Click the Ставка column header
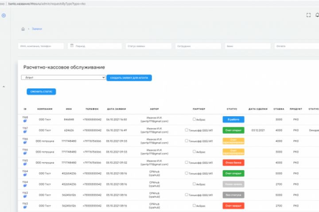Image resolution: width=319 pixels, height=212 pixels. [x=279, y=109]
